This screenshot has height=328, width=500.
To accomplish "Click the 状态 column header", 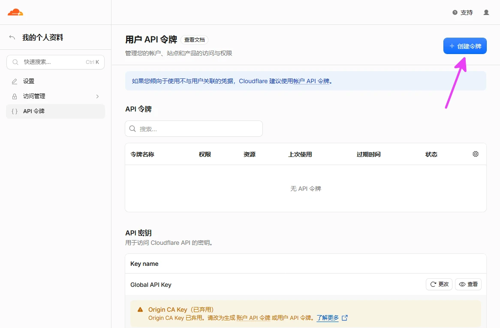I will point(431,154).
